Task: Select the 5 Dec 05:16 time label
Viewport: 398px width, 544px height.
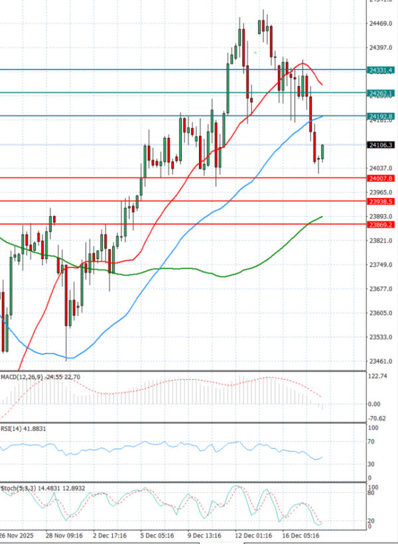Action: (x=157, y=535)
